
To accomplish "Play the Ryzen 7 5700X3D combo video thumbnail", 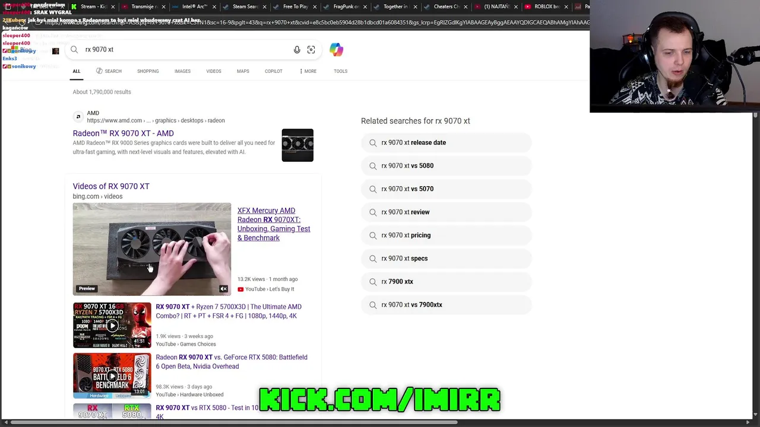I will 112,325.
